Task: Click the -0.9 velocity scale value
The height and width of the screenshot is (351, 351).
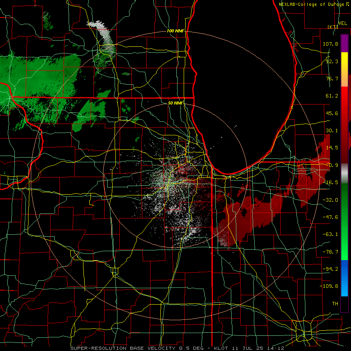Action: point(332,165)
